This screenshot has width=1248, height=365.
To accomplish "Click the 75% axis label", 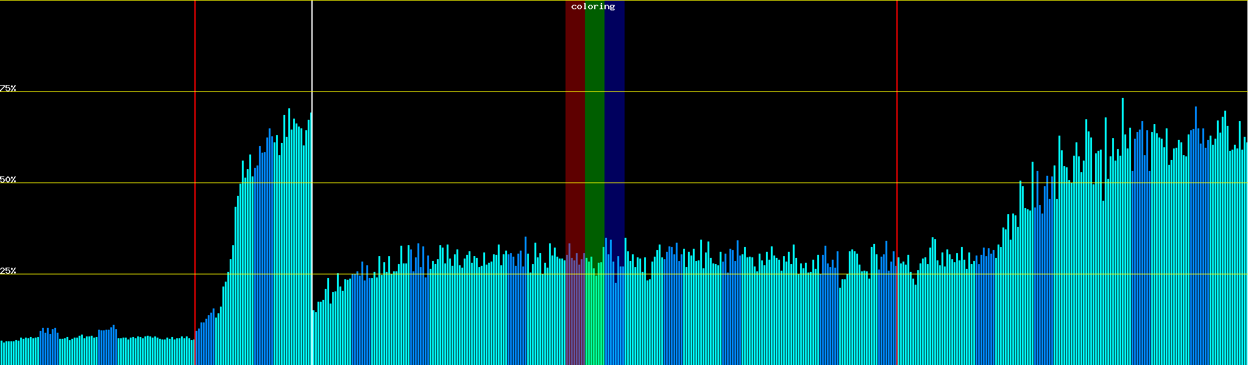I will tap(8, 88).
